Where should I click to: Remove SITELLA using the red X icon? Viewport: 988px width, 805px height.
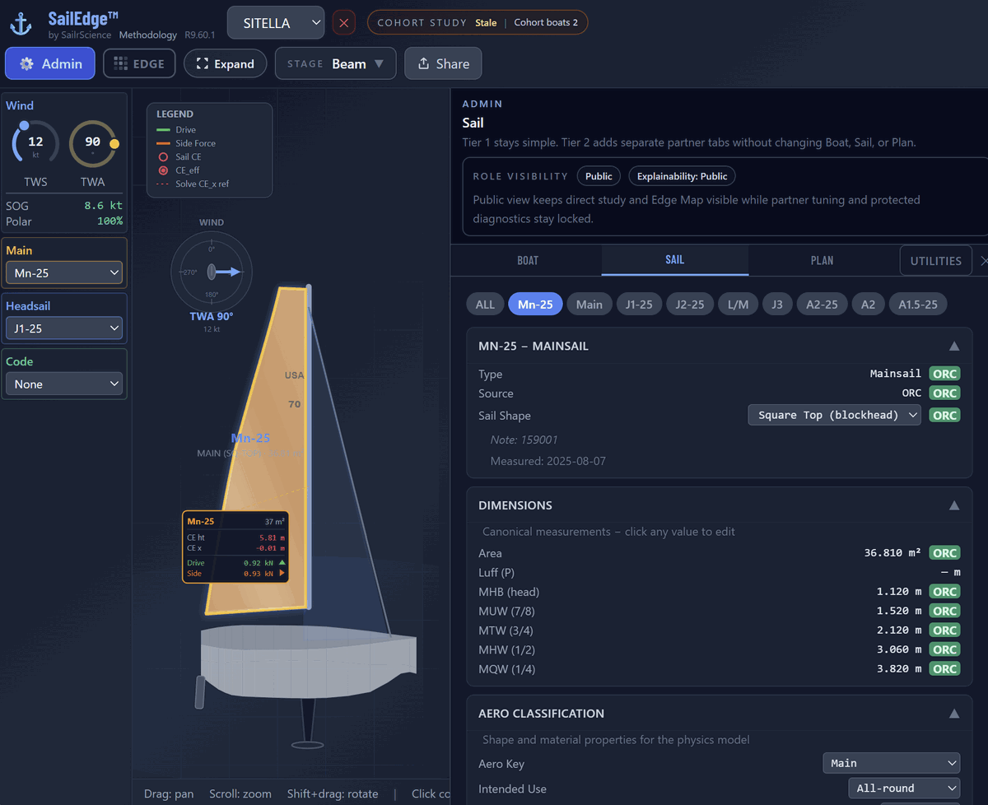tap(343, 22)
